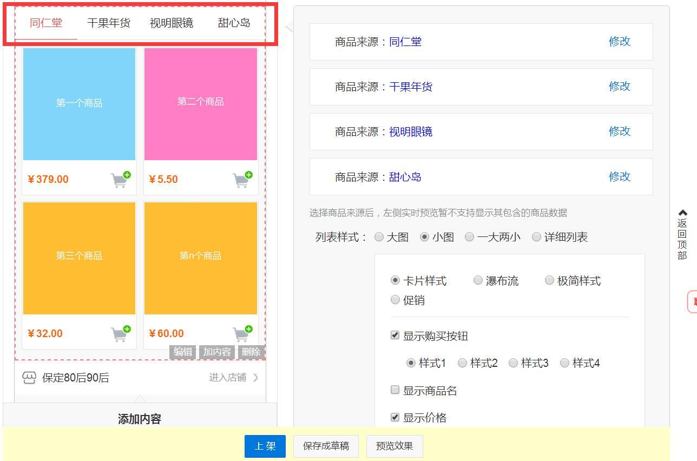Select buy button 样式3
The image size is (697, 461).
pyautogui.click(x=514, y=363)
